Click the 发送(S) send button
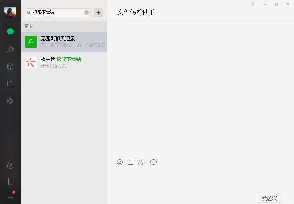 [x=270, y=198]
